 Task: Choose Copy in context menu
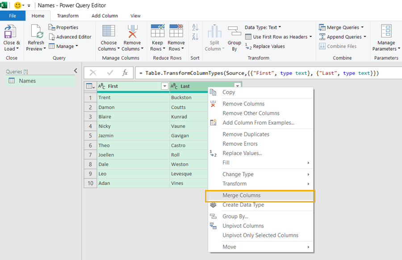tap(260, 92)
